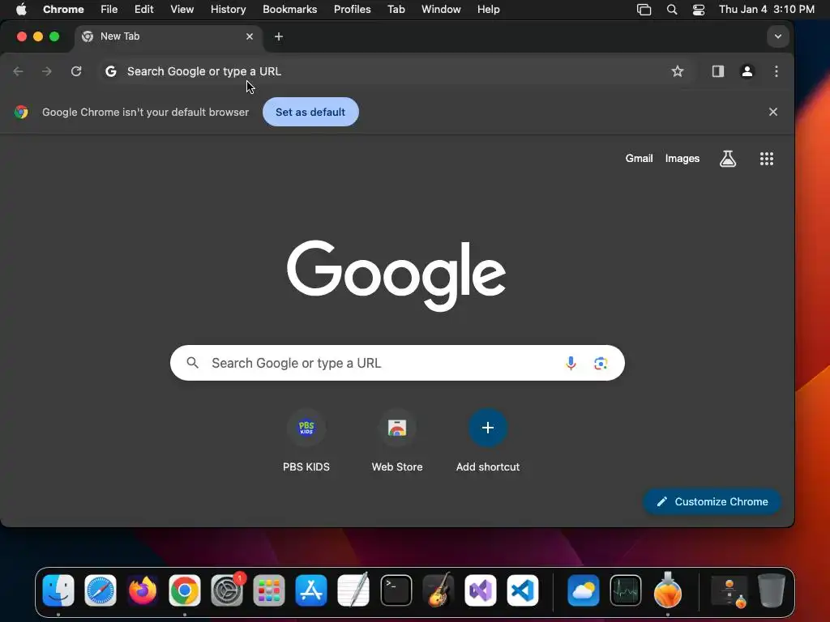The image size is (830, 622).
Task: Focus the Google search box on page
Action: tap(397, 363)
